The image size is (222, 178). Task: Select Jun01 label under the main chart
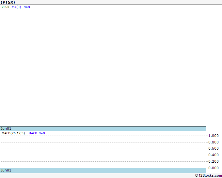coord(6,128)
